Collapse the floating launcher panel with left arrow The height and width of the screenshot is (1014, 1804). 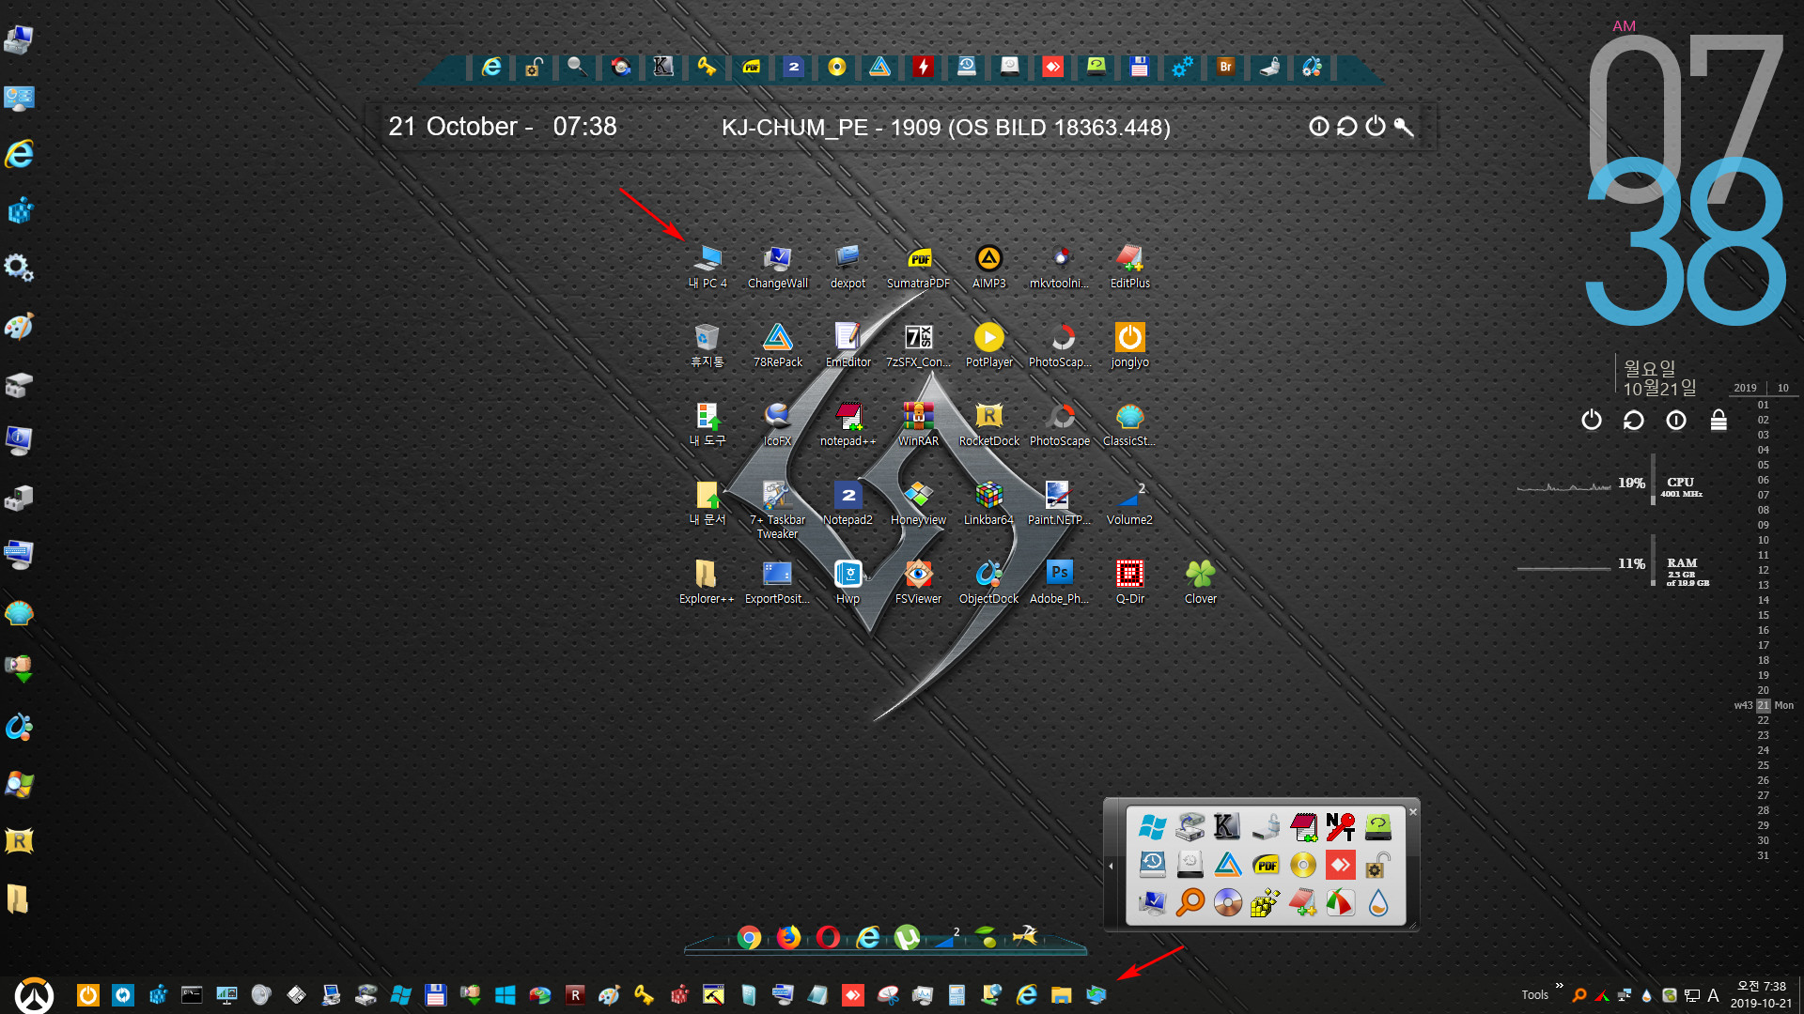click(x=1111, y=866)
